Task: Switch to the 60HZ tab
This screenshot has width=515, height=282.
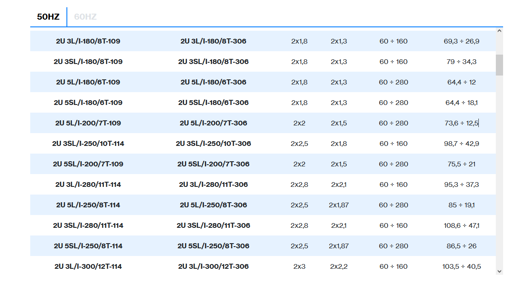Action: click(x=85, y=17)
